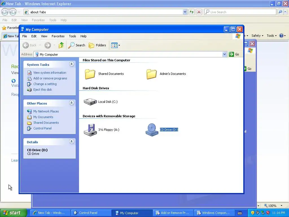Expand the My Computer address bar dropdown
The width and height of the screenshot is (289, 217).
224,54
